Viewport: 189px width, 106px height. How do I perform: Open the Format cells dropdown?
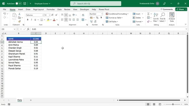(138, 21)
